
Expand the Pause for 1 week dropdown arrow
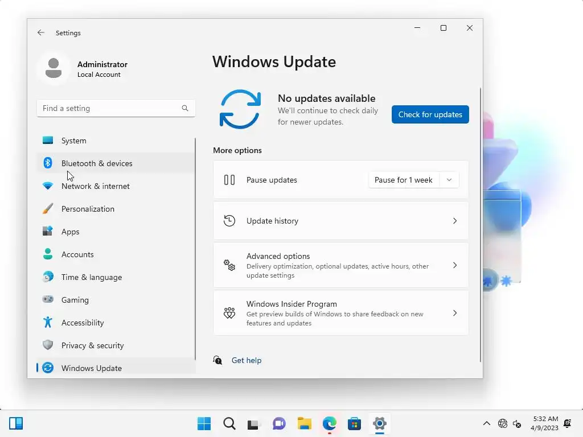click(x=449, y=180)
